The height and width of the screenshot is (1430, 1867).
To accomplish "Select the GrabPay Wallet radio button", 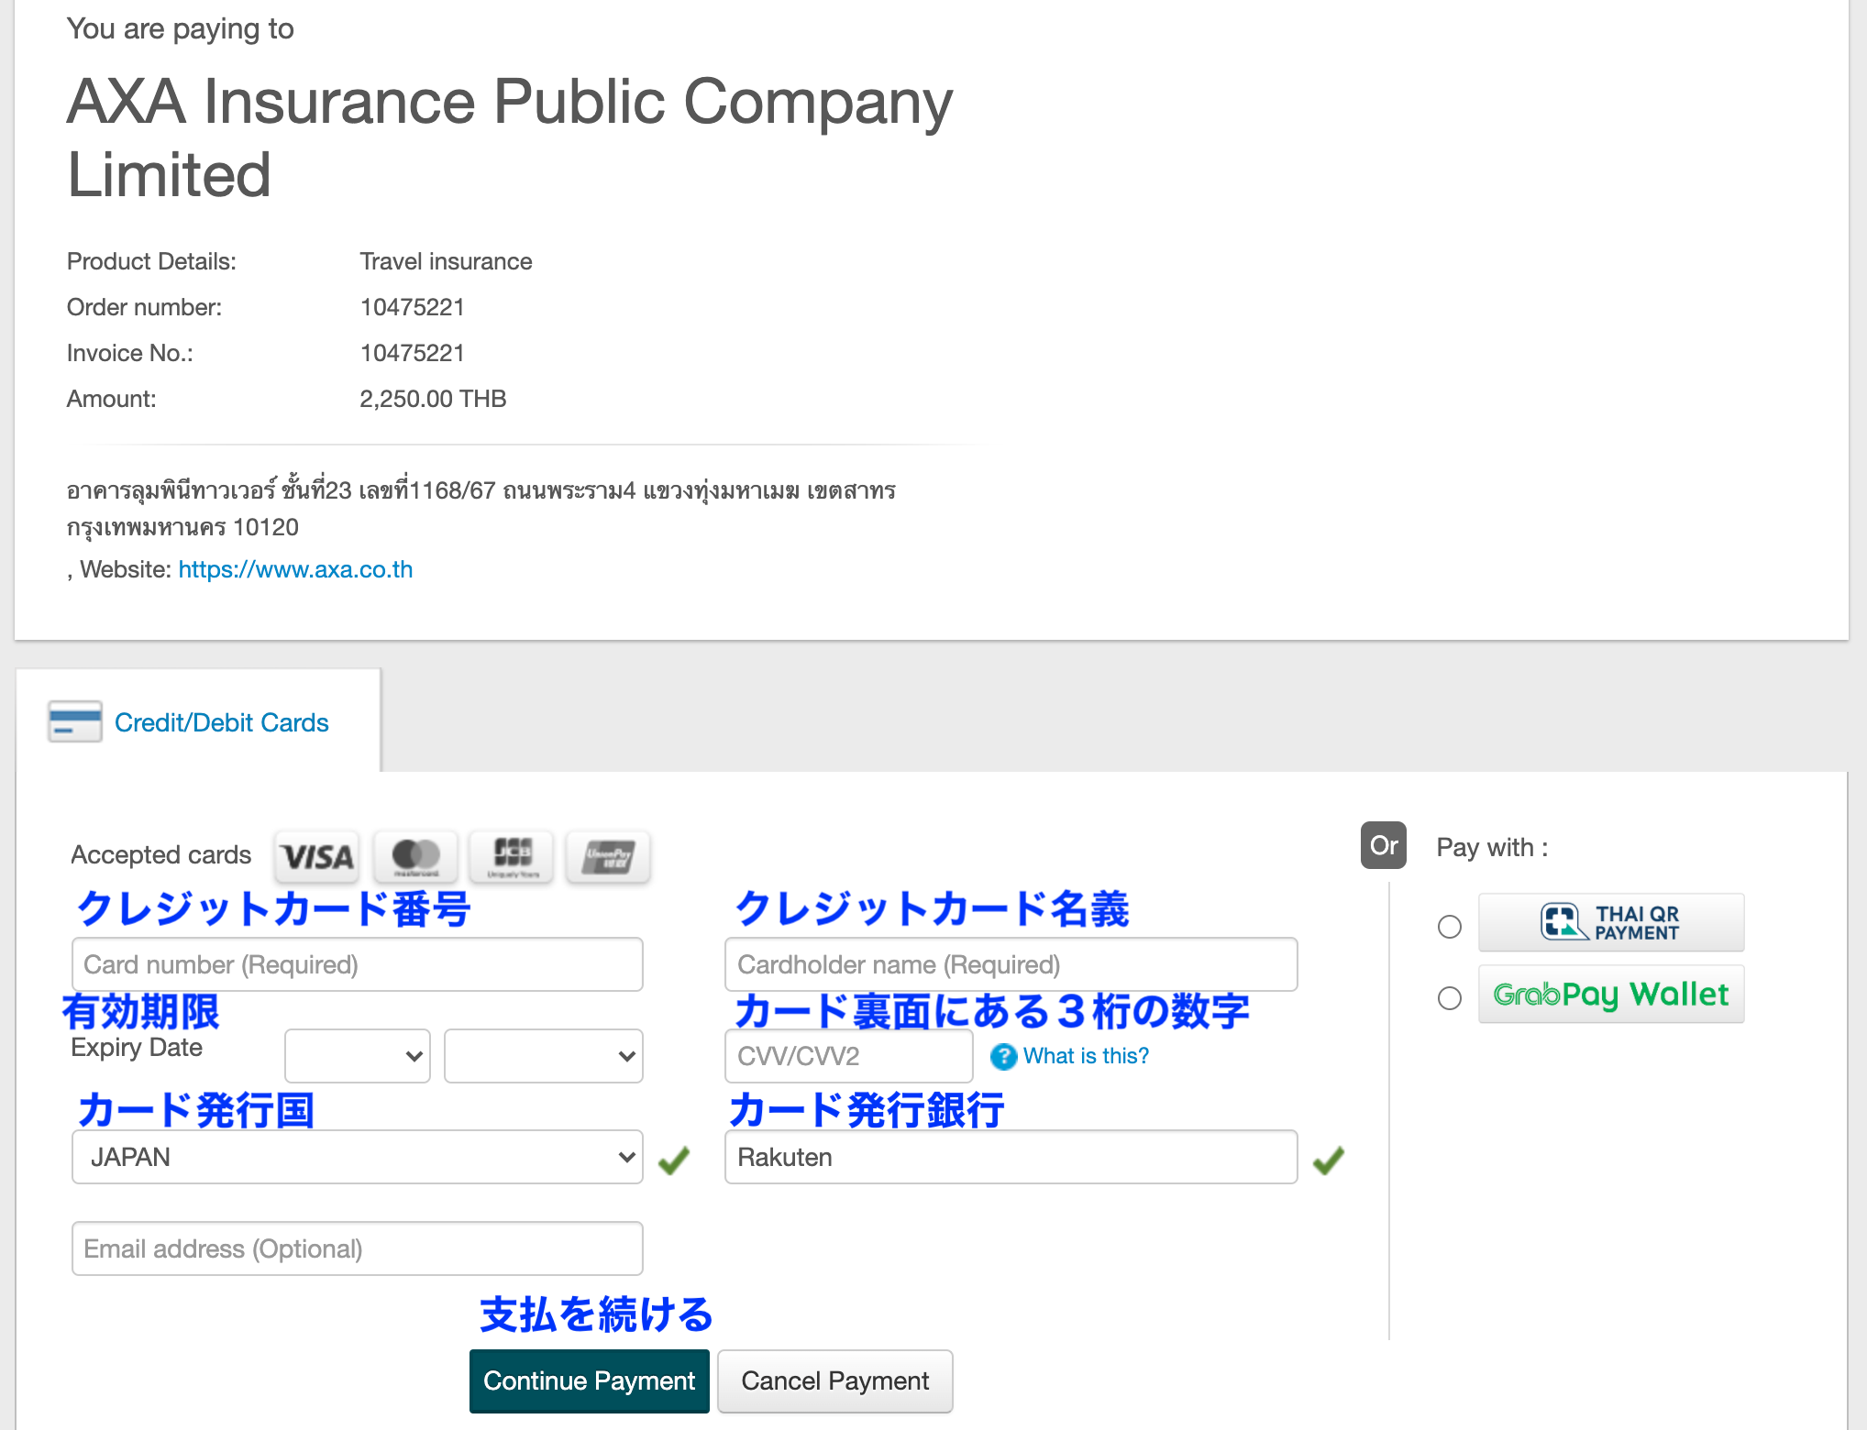I will [1450, 998].
